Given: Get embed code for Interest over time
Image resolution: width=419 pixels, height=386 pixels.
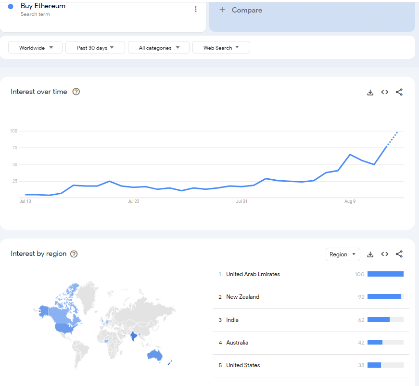Looking at the screenshot, I should tap(384, 92).
